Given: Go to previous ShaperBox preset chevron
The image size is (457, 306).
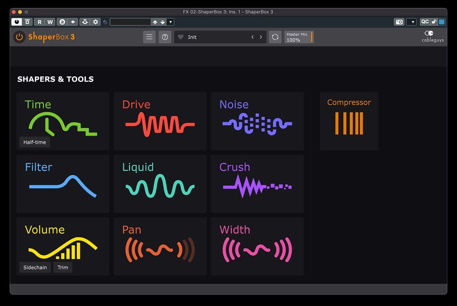Looking at the screenshot, I should (x=253, y=37).
